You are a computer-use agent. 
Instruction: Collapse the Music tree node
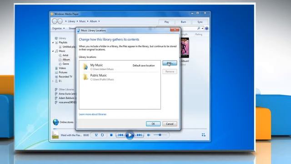point(53,51)
